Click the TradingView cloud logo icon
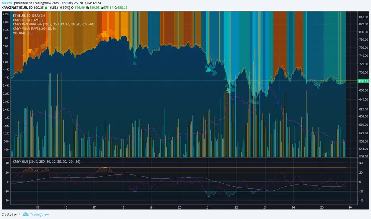The width and height of the screenshot is (371, 219). click(x=26, y=214)
